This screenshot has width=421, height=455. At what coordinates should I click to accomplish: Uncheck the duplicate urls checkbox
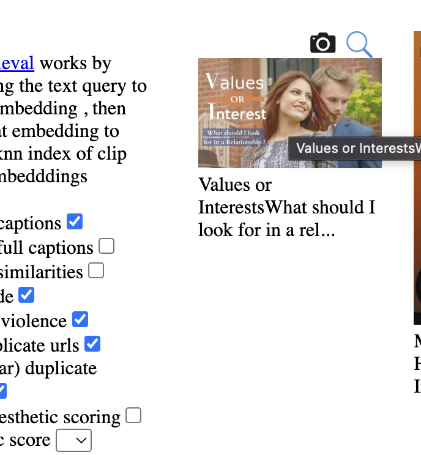[92, 344]
